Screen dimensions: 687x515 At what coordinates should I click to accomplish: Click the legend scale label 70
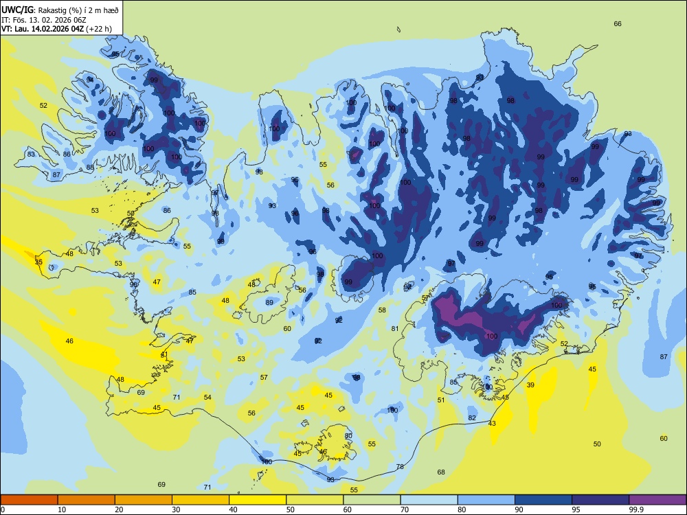pos(405,510)
